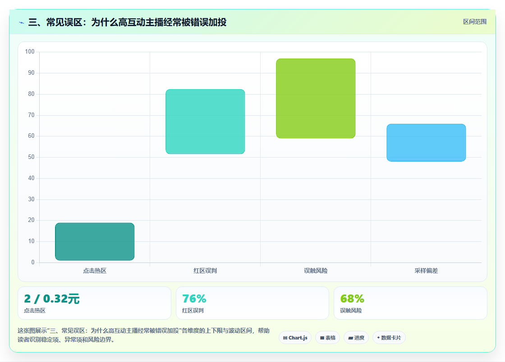Click the 点击热区 x-axis label
The height and width of the screenshot is (362, 505).
[x=95, y=271]
